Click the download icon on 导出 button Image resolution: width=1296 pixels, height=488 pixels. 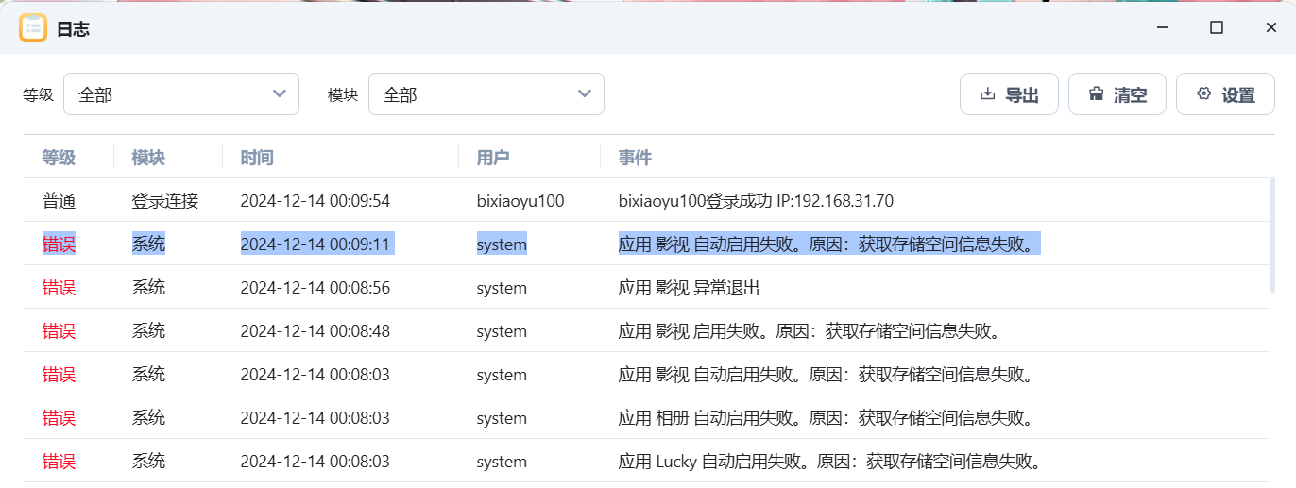[988, 94]
